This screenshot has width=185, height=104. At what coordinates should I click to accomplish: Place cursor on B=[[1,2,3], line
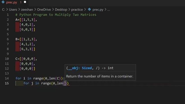(26, 39)
